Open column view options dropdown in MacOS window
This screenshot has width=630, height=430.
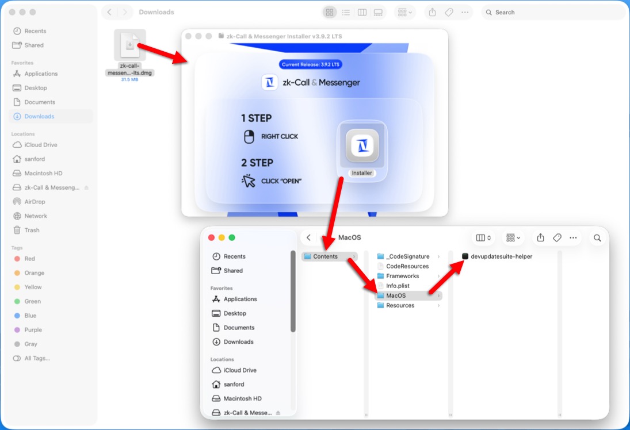[x=483, y=237]
